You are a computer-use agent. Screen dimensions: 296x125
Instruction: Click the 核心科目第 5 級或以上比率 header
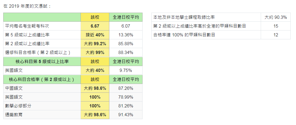coord(42,61)
